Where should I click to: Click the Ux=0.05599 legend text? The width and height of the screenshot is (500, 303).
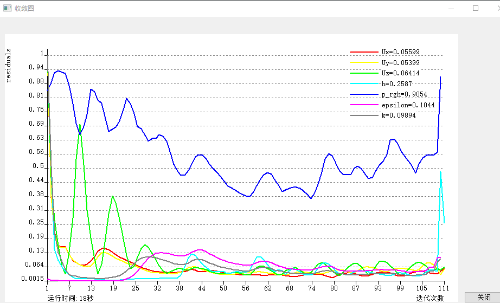[400, 52]
